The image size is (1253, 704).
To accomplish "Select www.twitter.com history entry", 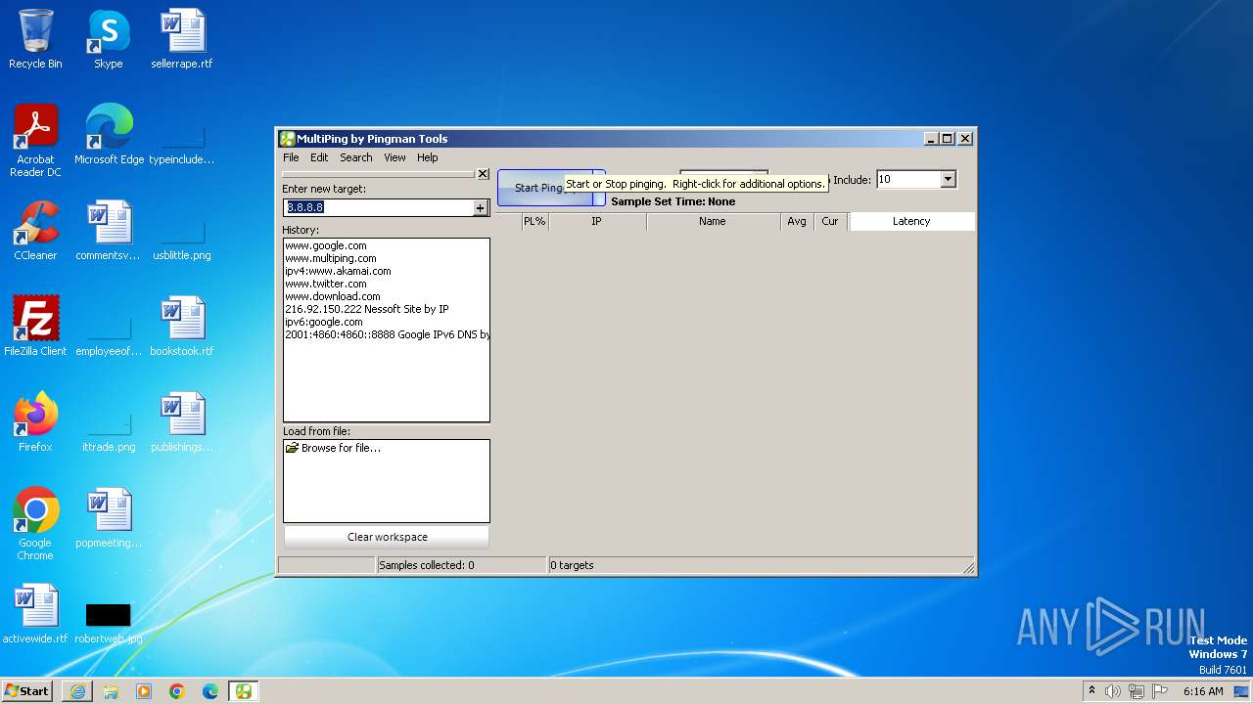I will click(326, 285).
